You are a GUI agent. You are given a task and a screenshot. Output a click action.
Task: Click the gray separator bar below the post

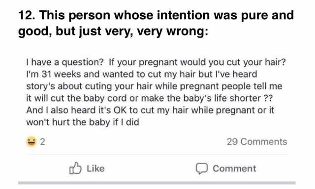[x=157, y=183]
